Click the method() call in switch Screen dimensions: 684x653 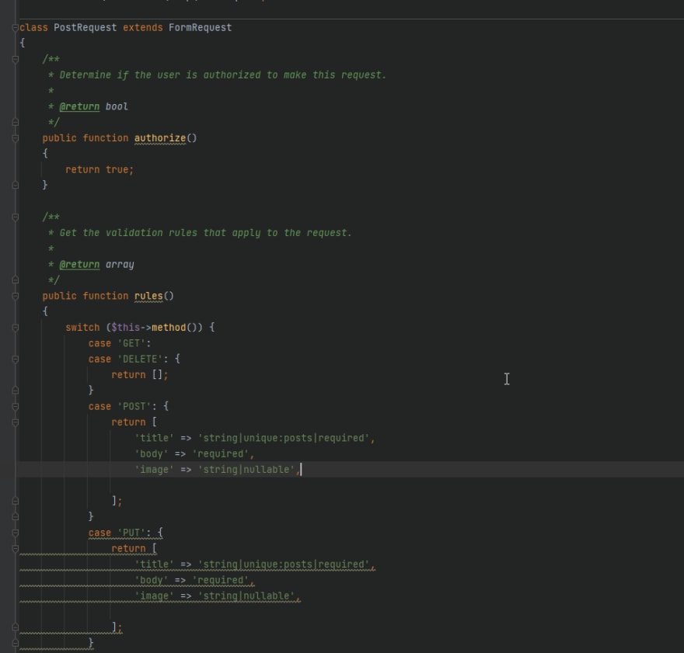pos(177,327)
